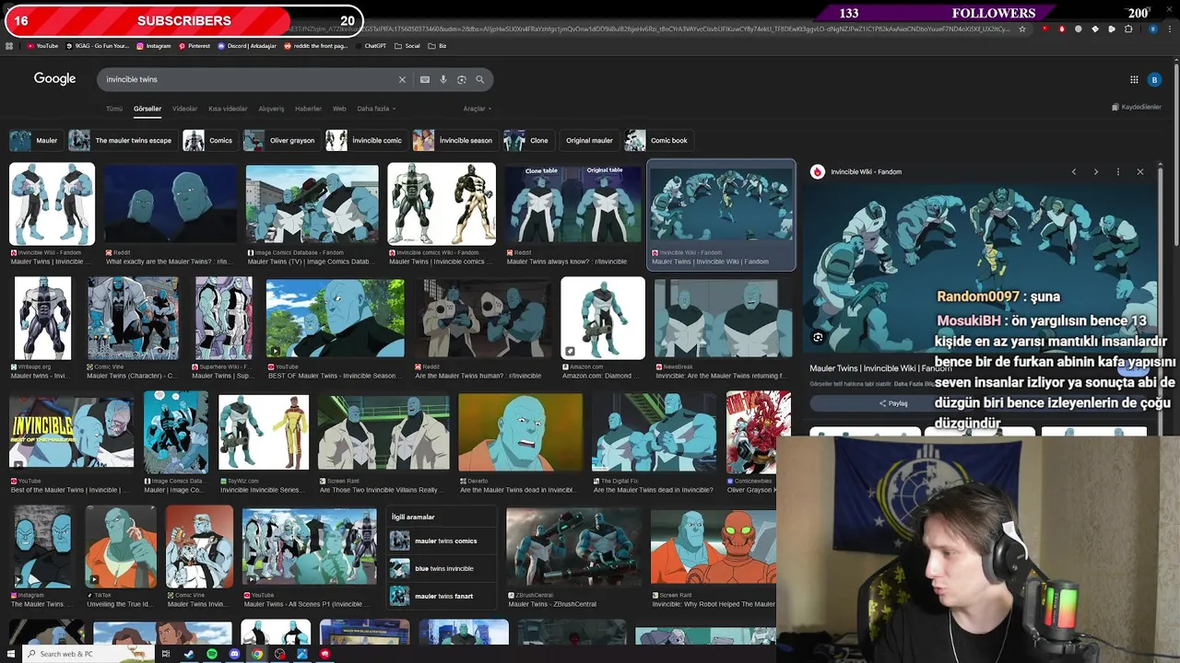Expand the Daha fazla dropdown
Screen dimensions: 1180x663
[x=376, y=109]
